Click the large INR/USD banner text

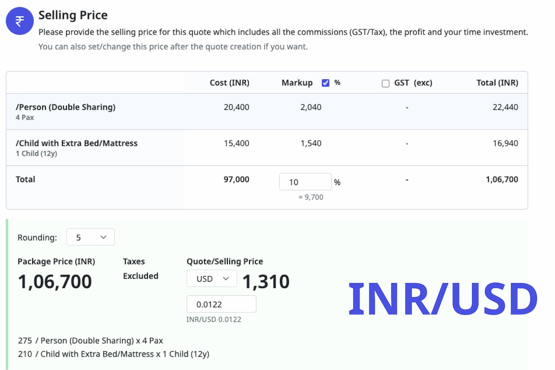[x=443, y=299]
